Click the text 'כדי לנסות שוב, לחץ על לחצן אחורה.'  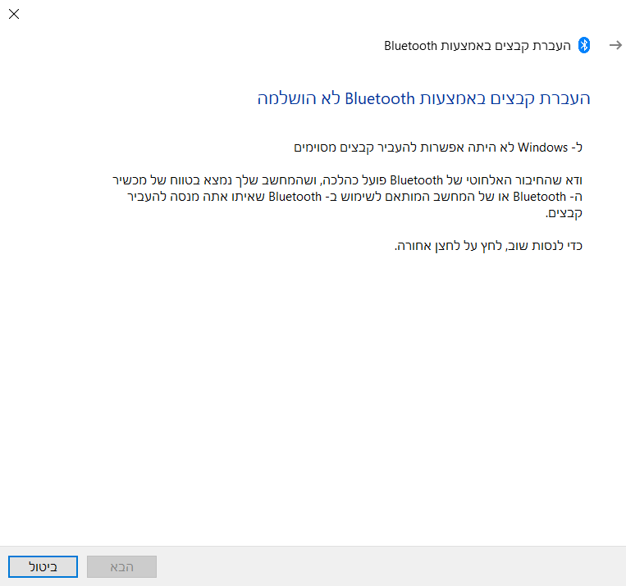click(488, 246)
